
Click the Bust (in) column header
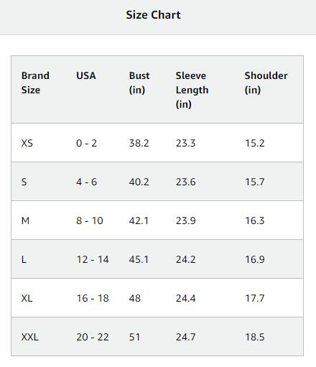[x=139, y=83]
